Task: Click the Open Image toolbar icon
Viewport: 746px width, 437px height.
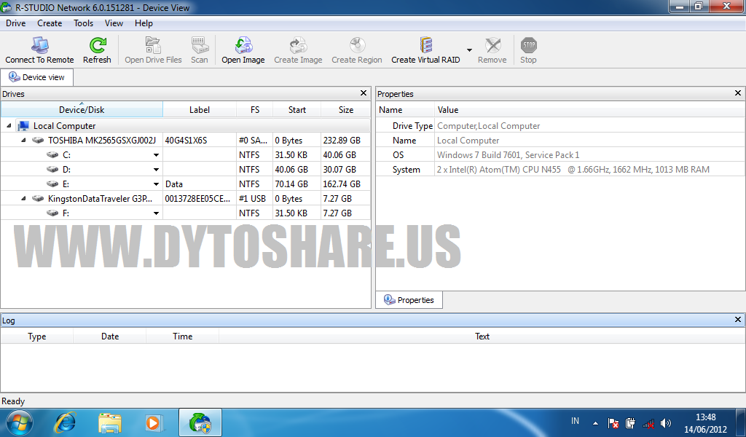Action: tap(243, 45)
